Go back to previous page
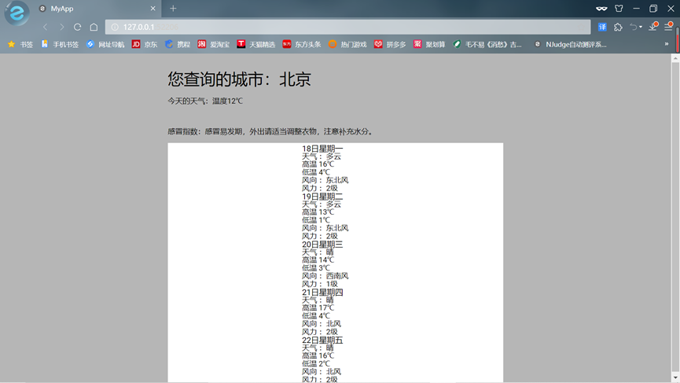This screenshot has height=383, width=680. pos(45,27)
